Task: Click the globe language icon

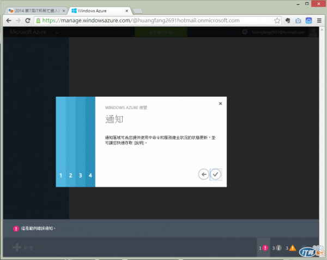Action: point(245,32)
